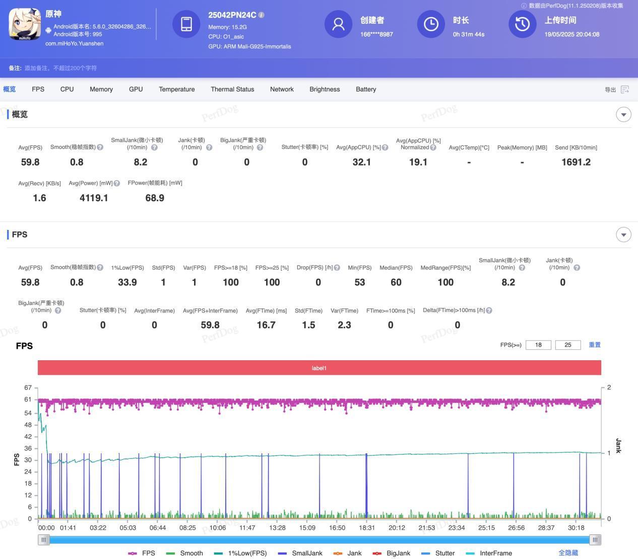638x559 pixels.
Task: Toggle the SmallJank series in legend
Action: (300, 553)
